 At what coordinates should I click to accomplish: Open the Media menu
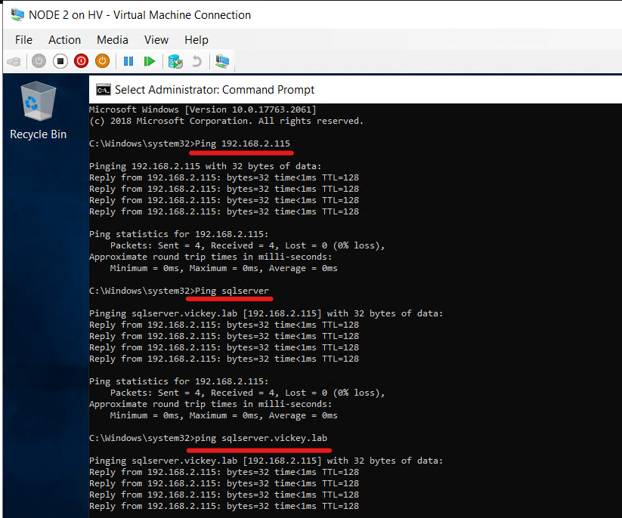113,40
